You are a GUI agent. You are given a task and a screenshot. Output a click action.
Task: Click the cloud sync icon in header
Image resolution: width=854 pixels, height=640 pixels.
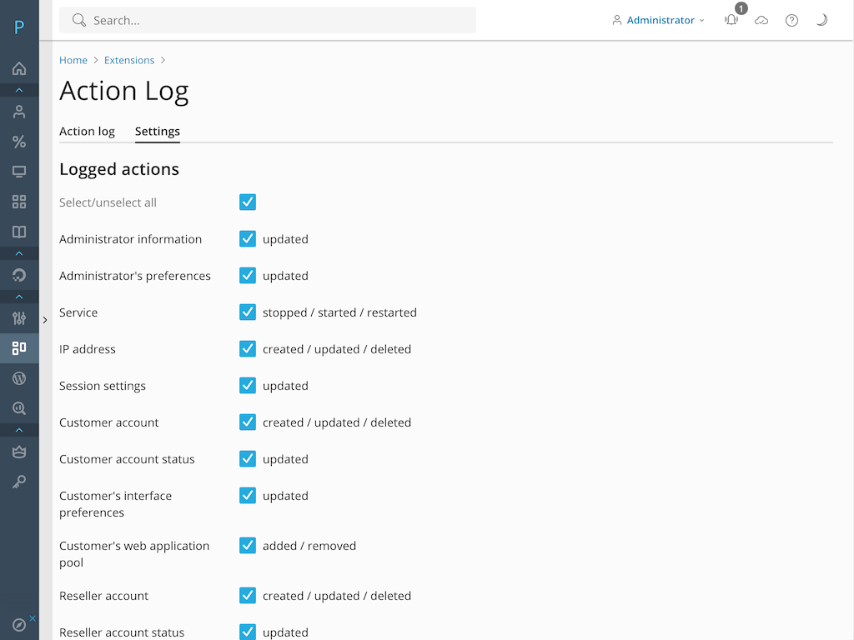click(x=761, y=19)
